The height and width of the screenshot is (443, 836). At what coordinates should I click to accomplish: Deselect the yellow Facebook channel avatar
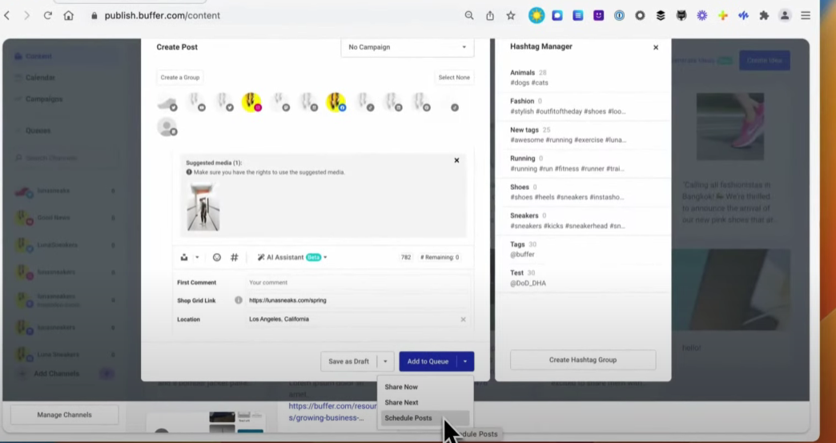pos(336,103)
